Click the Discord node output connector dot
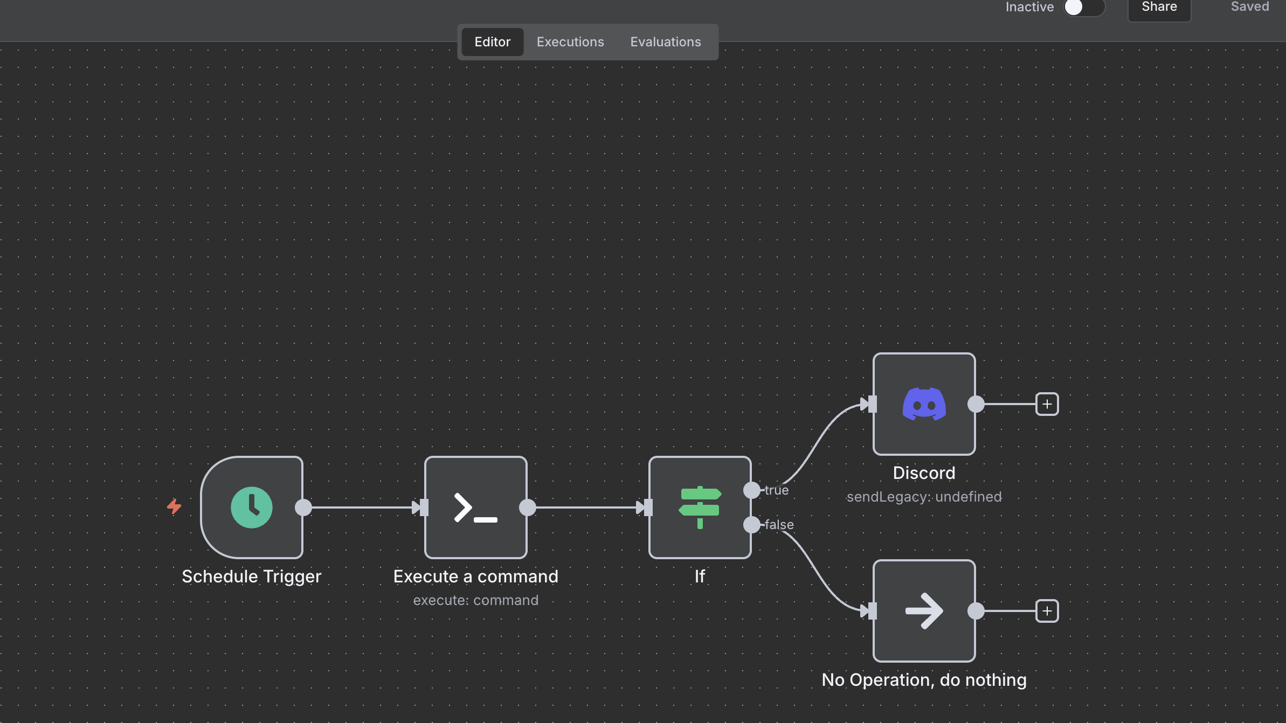 (x=976, y=404)
